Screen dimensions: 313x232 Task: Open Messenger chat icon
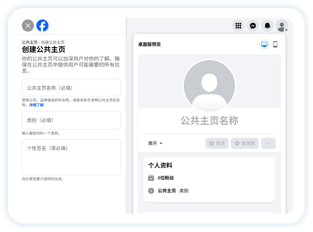(253, 26)
